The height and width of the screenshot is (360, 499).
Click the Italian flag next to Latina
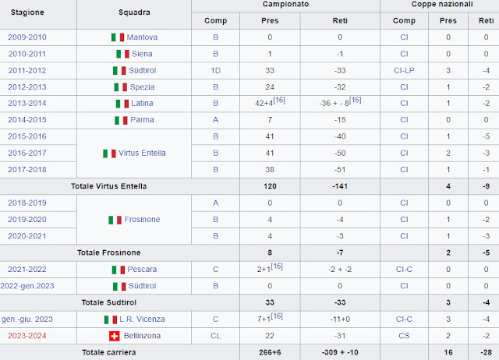122,104
